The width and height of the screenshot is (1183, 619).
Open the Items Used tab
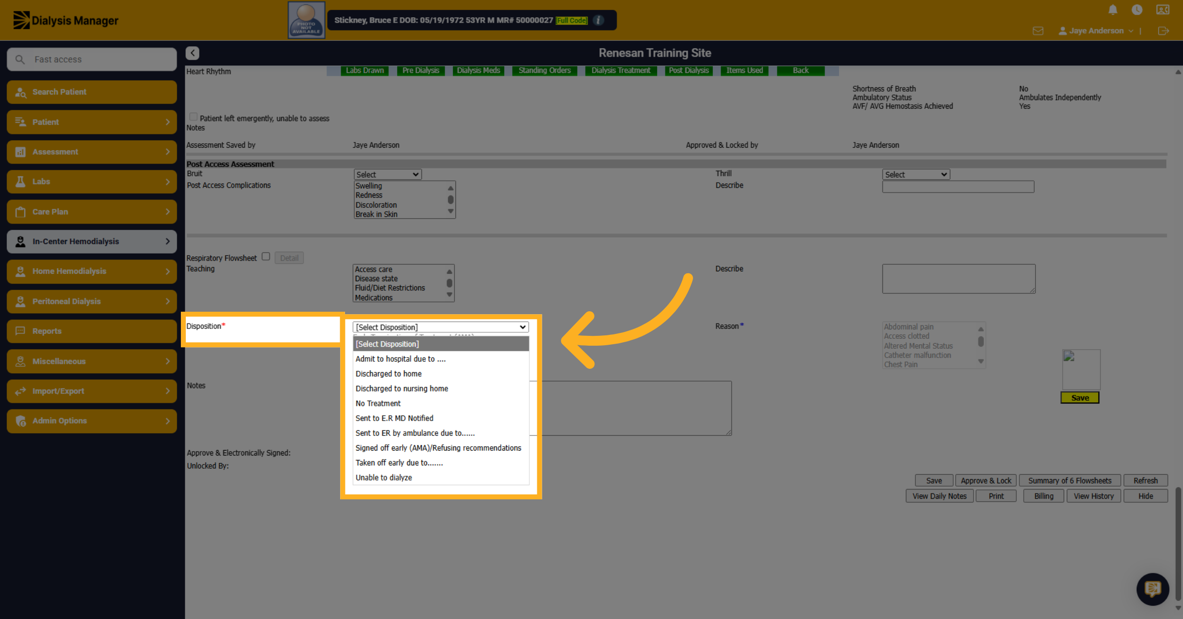click(x=744, y=70)
